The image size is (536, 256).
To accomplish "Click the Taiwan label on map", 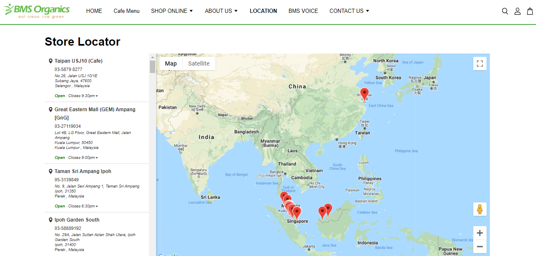I will coord(362,133).
